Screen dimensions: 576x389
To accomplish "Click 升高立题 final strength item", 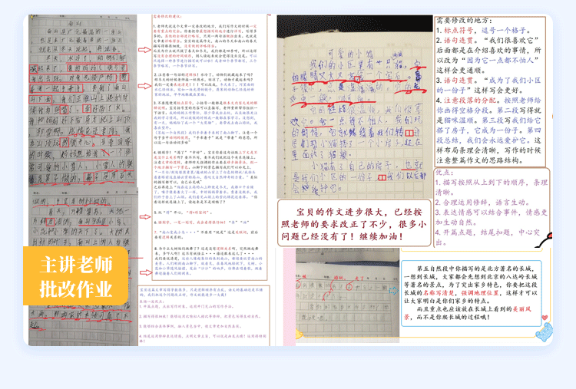I will pos(484,232).
